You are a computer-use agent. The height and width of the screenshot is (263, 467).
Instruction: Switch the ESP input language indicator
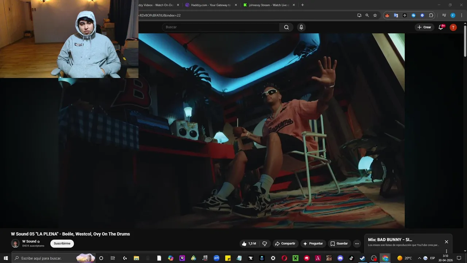(432, 258)
